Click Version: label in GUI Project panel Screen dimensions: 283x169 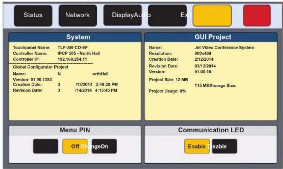click(x=157, y=72)
